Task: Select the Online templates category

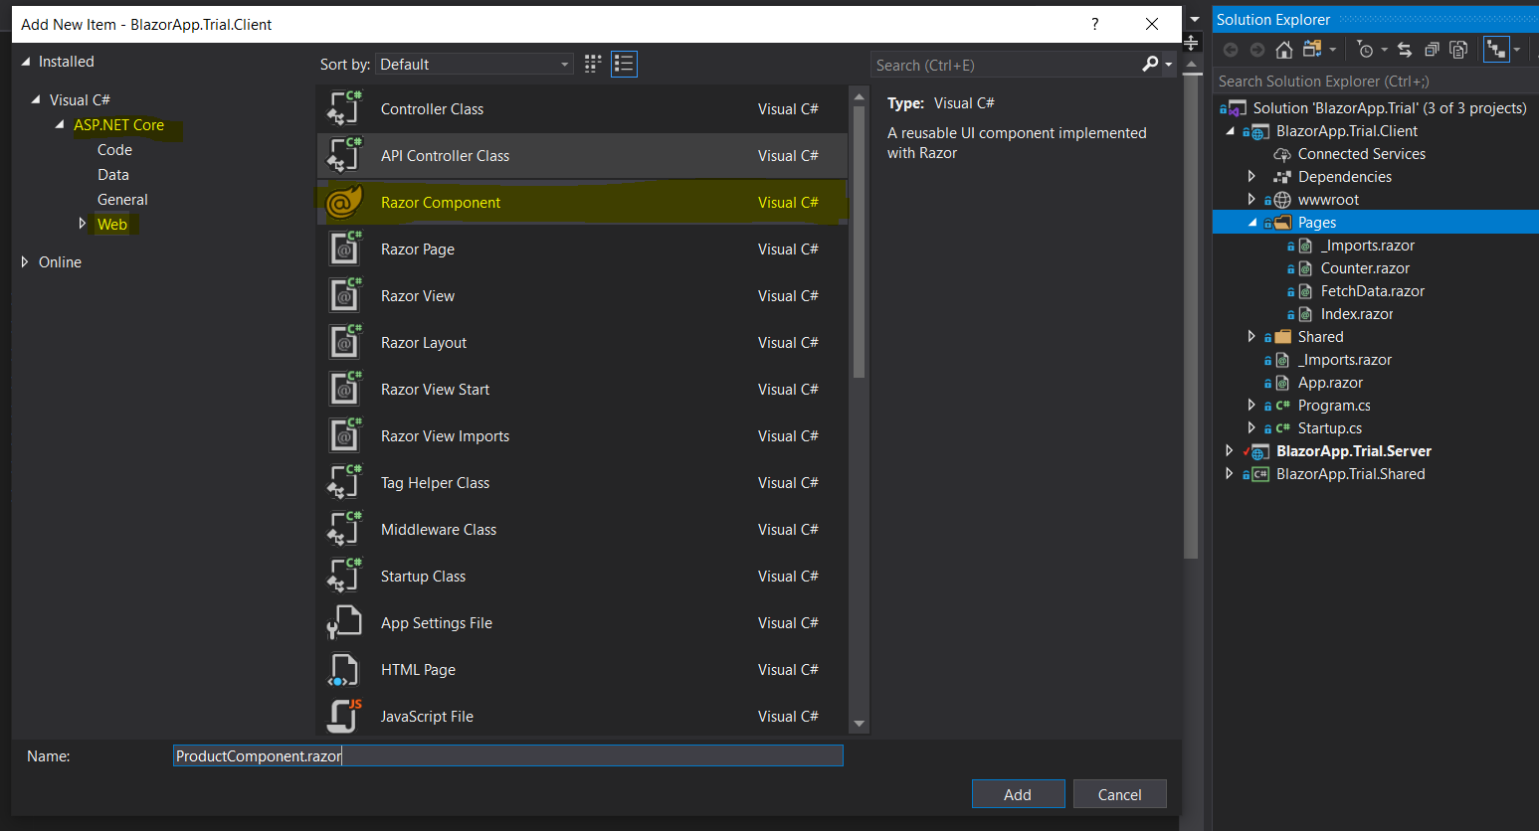Action: tap(60, 261)
